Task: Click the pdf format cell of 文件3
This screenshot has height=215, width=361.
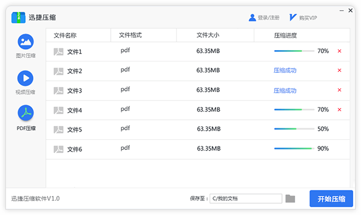Action: pyautogui.click(x=125, y=90)
